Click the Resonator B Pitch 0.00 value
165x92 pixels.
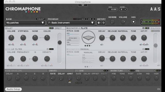(77, 52)
